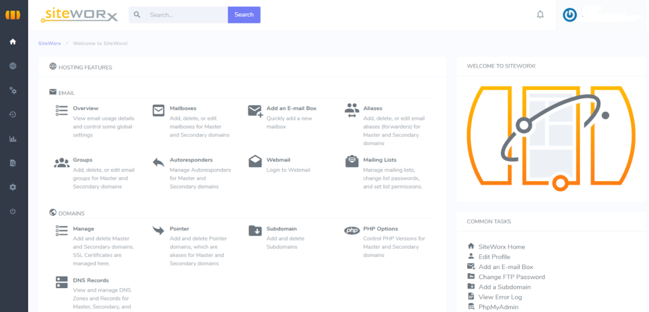649x312 pixels.
Task: Focus the Search input field
Action: click(186, 15)
